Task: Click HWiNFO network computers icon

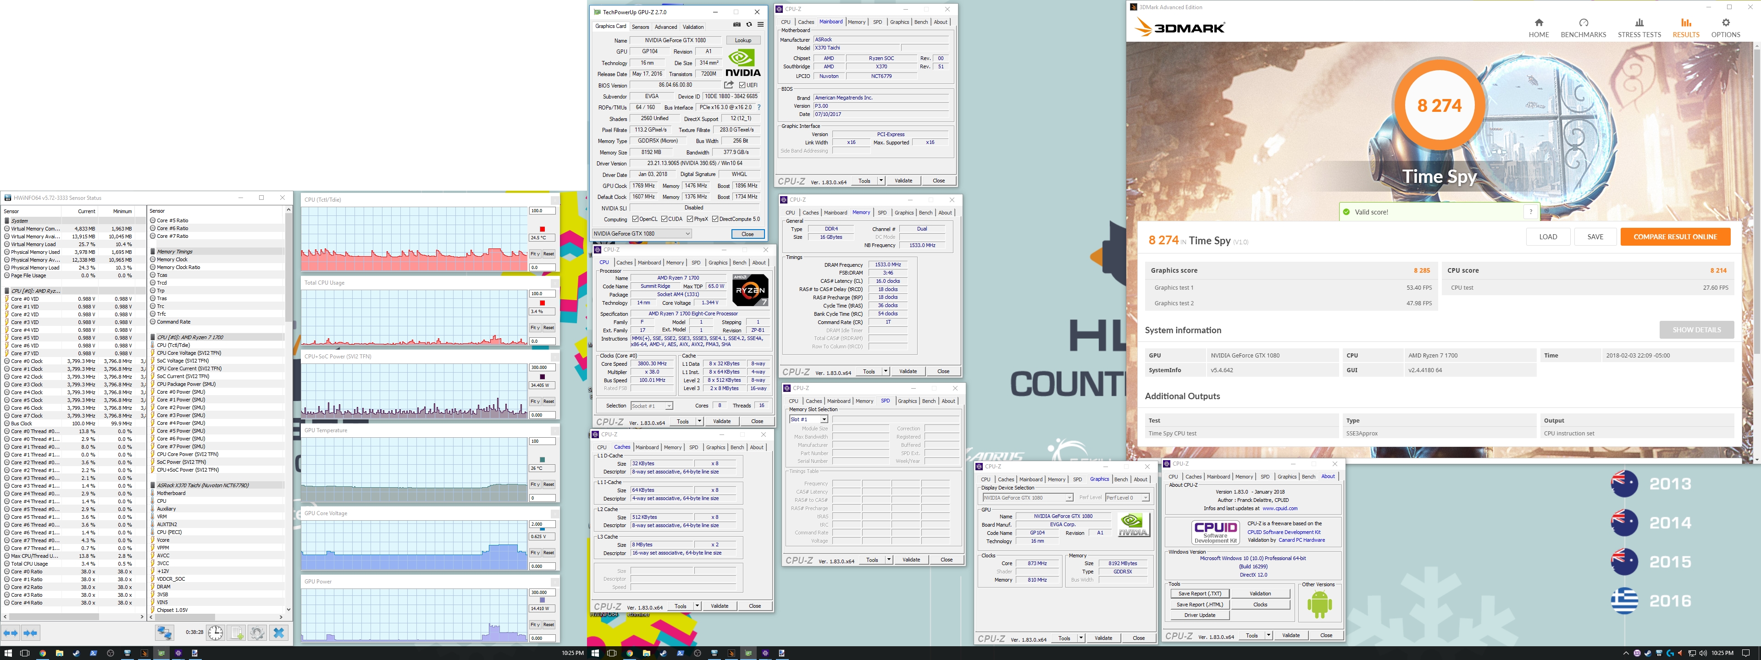Action: (x=164, y=632)
